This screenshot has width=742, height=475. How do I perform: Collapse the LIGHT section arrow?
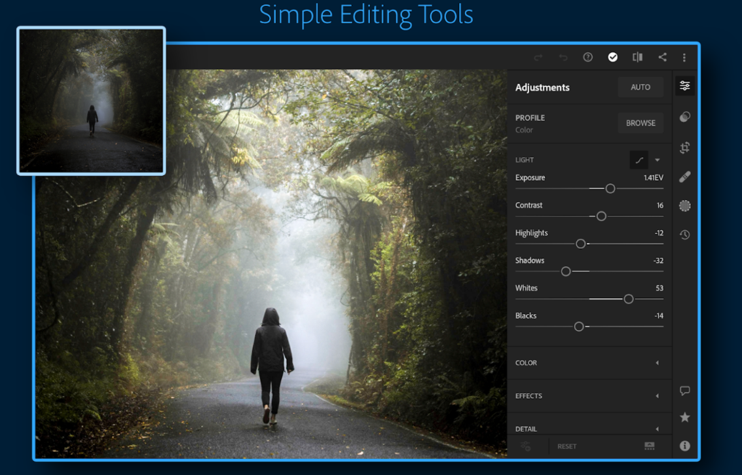coord(657,160)
